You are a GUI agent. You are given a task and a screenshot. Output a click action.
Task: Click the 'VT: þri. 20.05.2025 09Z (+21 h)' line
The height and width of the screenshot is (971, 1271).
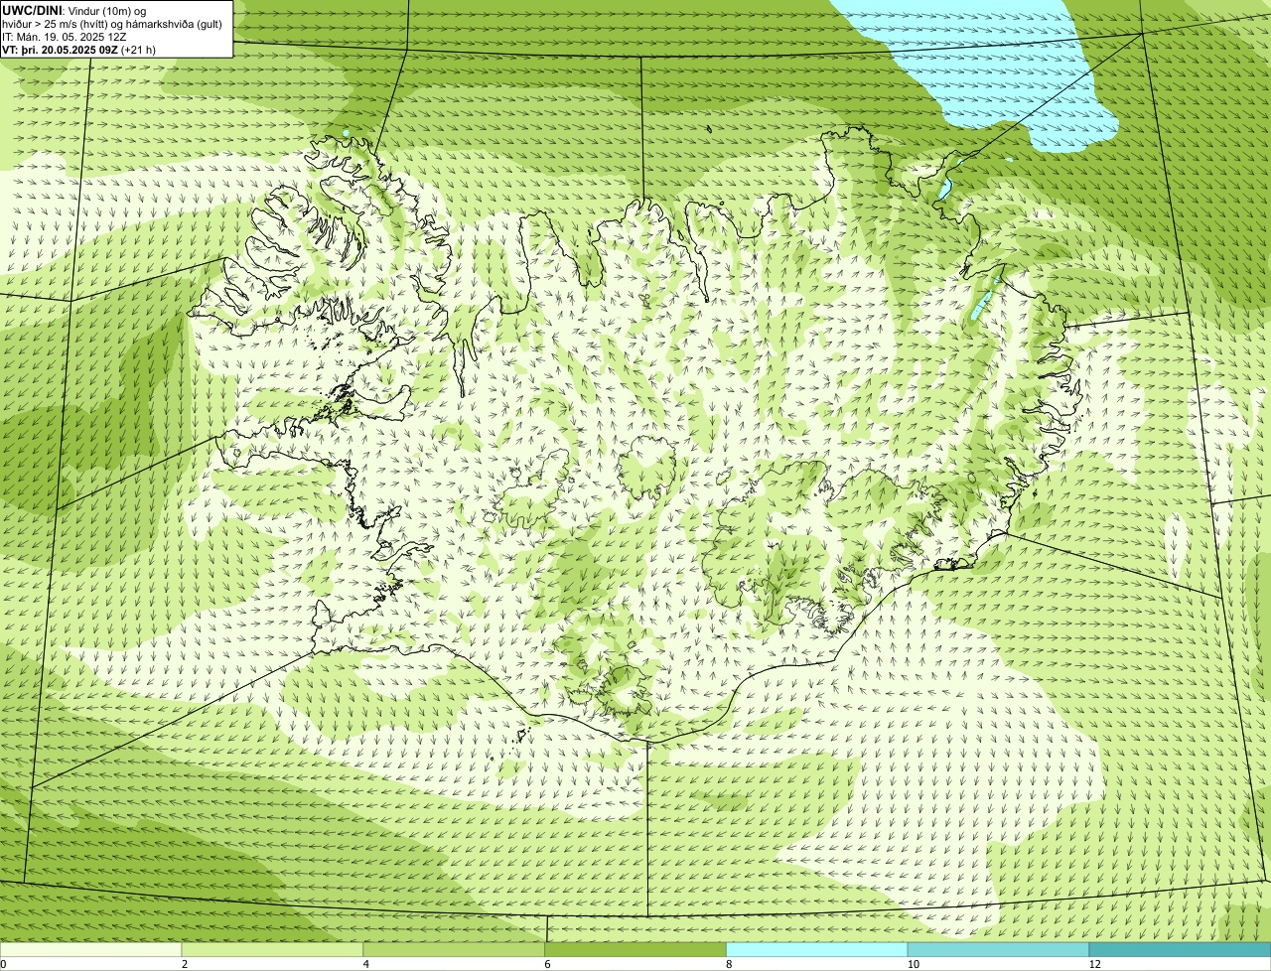[x=79, y=50]
